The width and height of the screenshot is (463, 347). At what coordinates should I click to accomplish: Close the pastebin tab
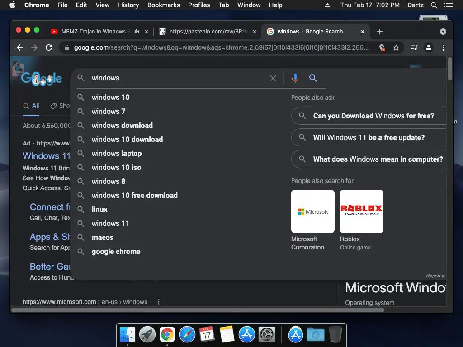point(255,32)
